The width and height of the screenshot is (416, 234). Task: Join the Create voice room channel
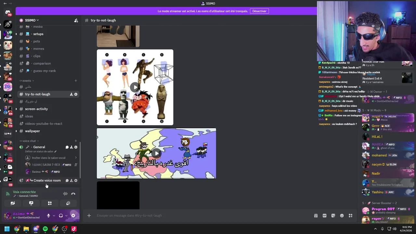click(48, 180)
